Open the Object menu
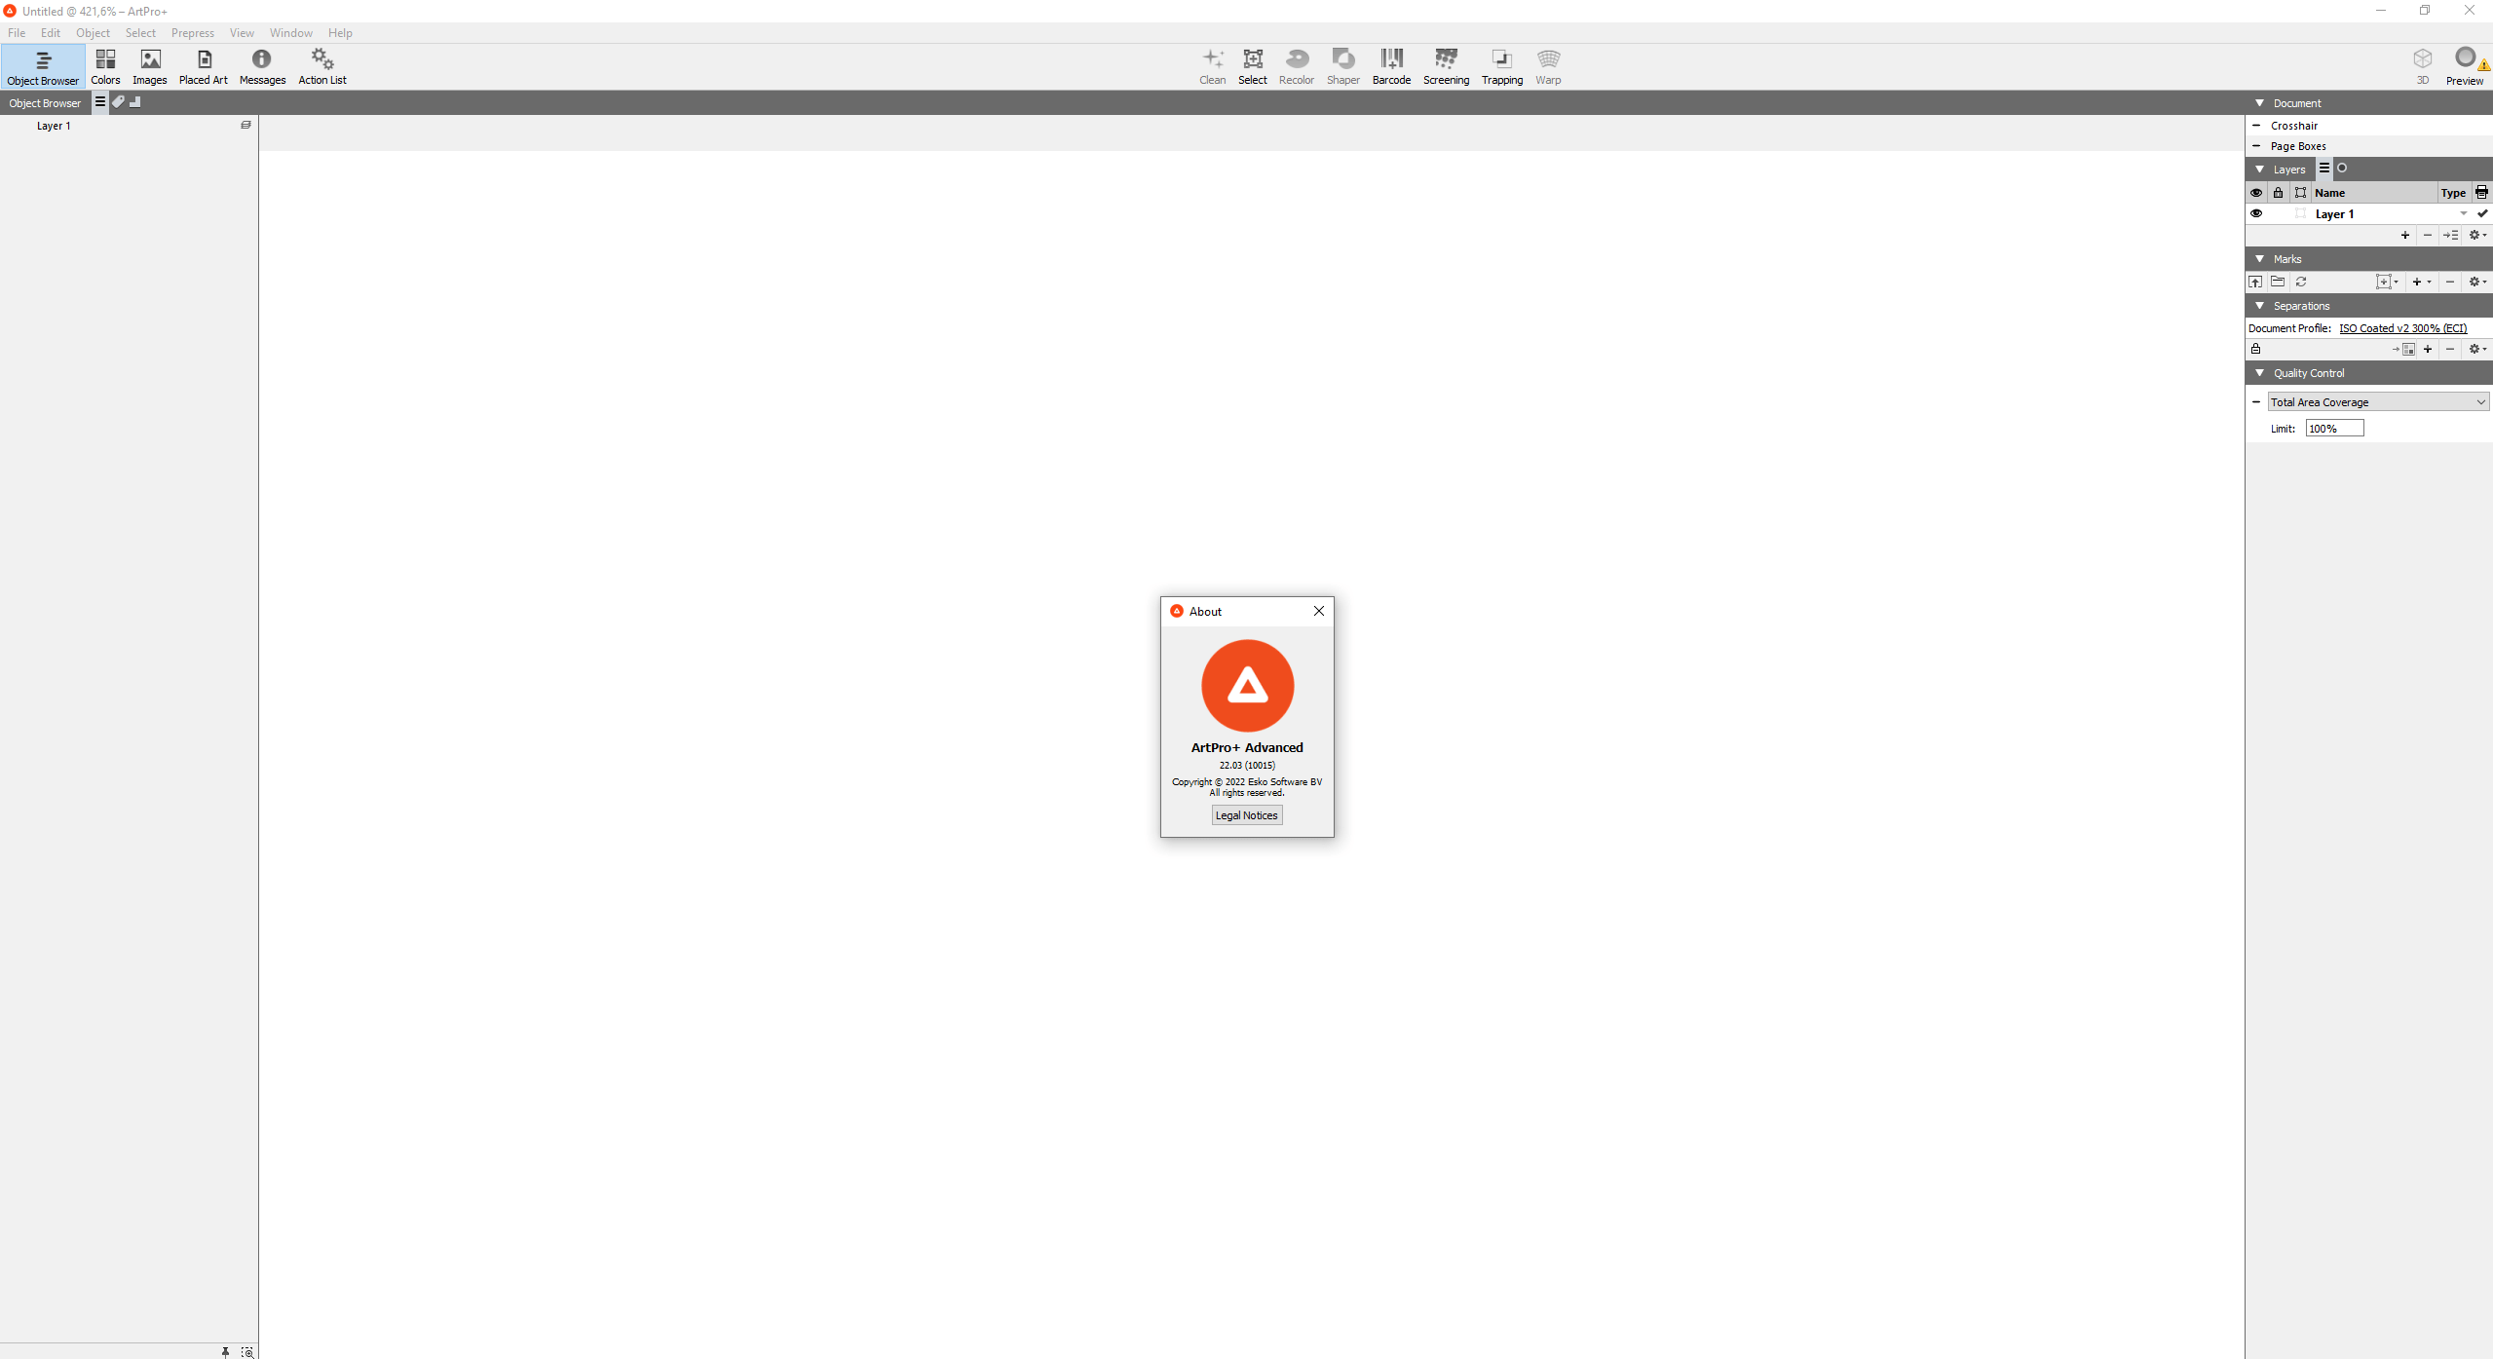2493x1359 pixels. click(x=93, y=32)
